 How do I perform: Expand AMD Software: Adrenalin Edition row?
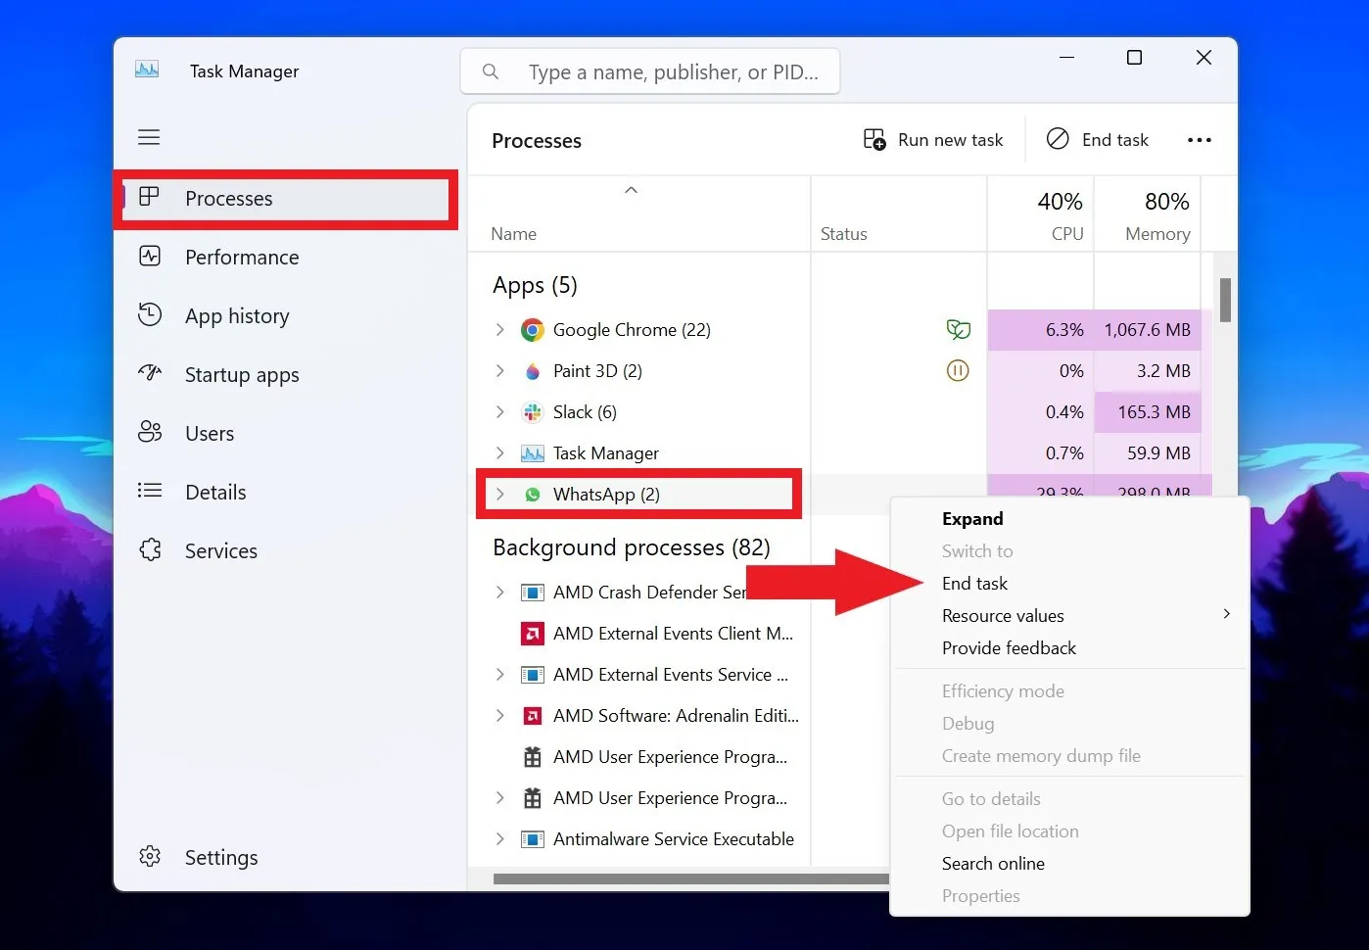coord(500,716)
